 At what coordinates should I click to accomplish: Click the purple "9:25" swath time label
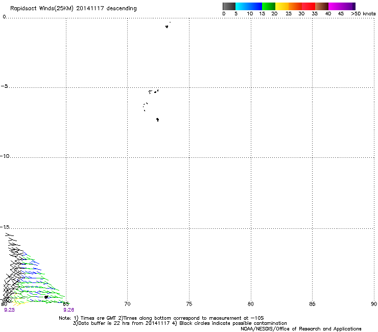[x=9, y=310]
